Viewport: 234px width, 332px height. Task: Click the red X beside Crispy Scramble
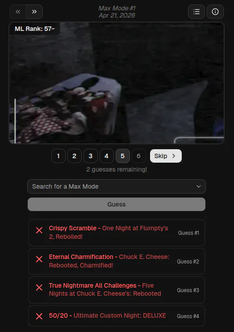tap(39, 230)
